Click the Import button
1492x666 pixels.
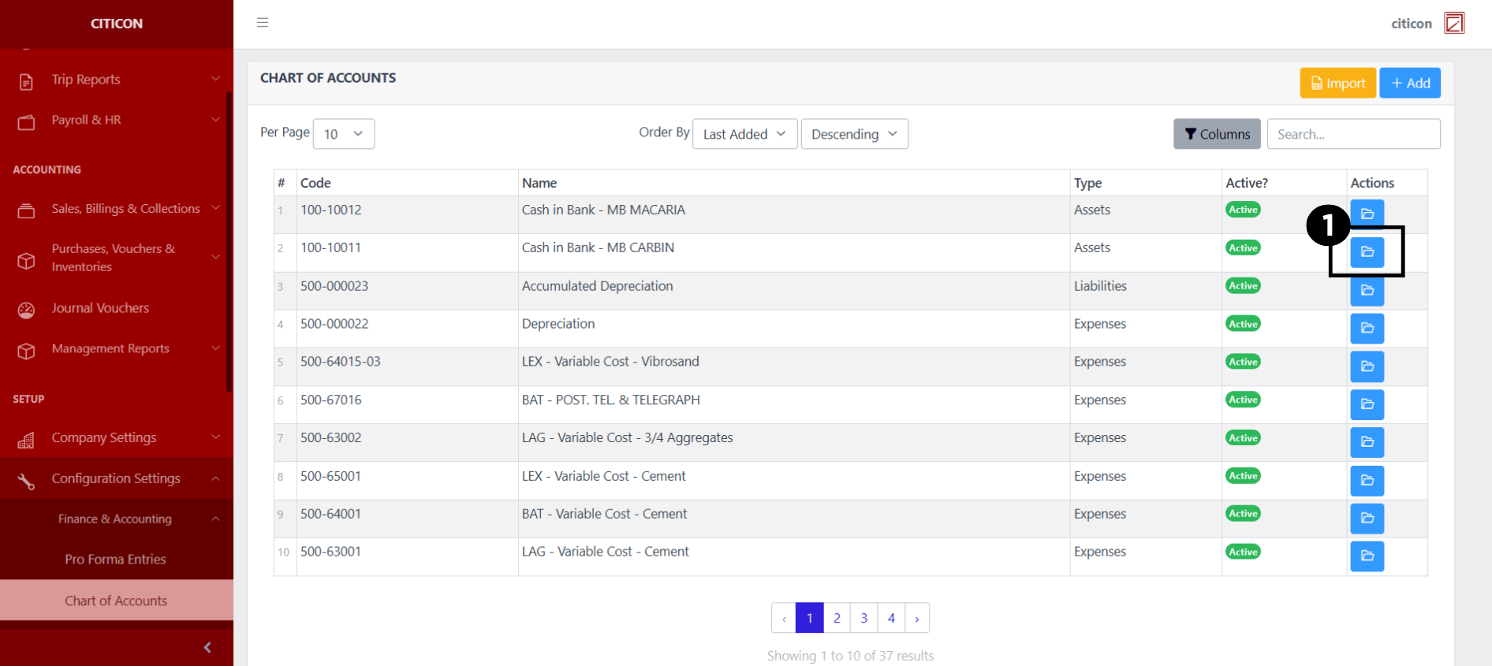1337,83
